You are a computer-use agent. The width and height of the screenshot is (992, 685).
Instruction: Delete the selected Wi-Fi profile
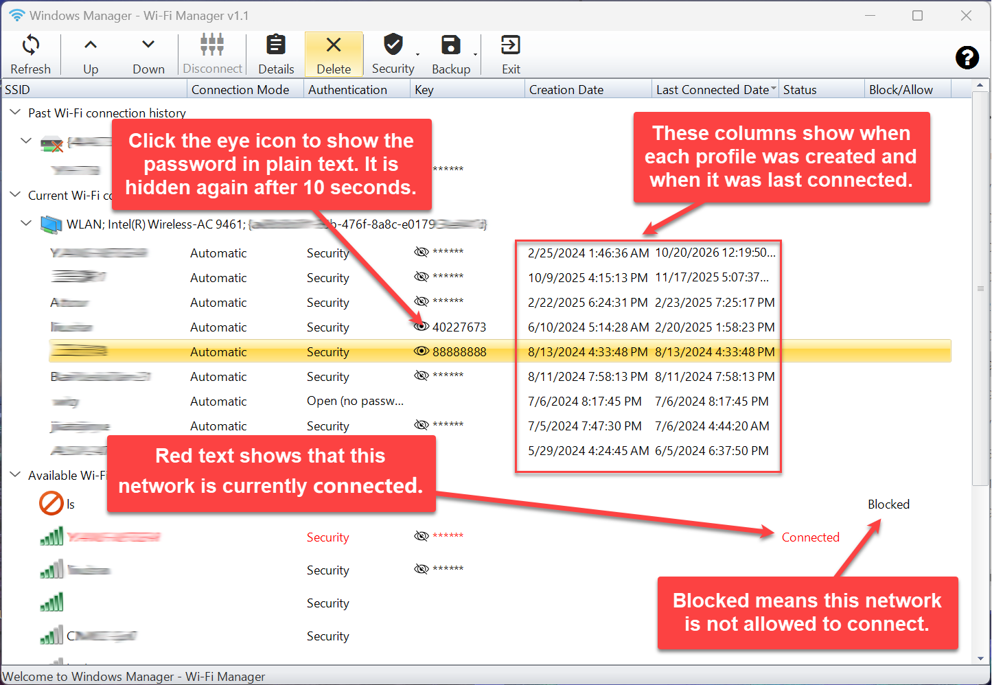click(334, 54)
